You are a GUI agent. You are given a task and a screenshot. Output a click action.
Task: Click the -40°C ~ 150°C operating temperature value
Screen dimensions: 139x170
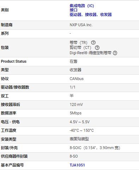(x=81, y=130)
